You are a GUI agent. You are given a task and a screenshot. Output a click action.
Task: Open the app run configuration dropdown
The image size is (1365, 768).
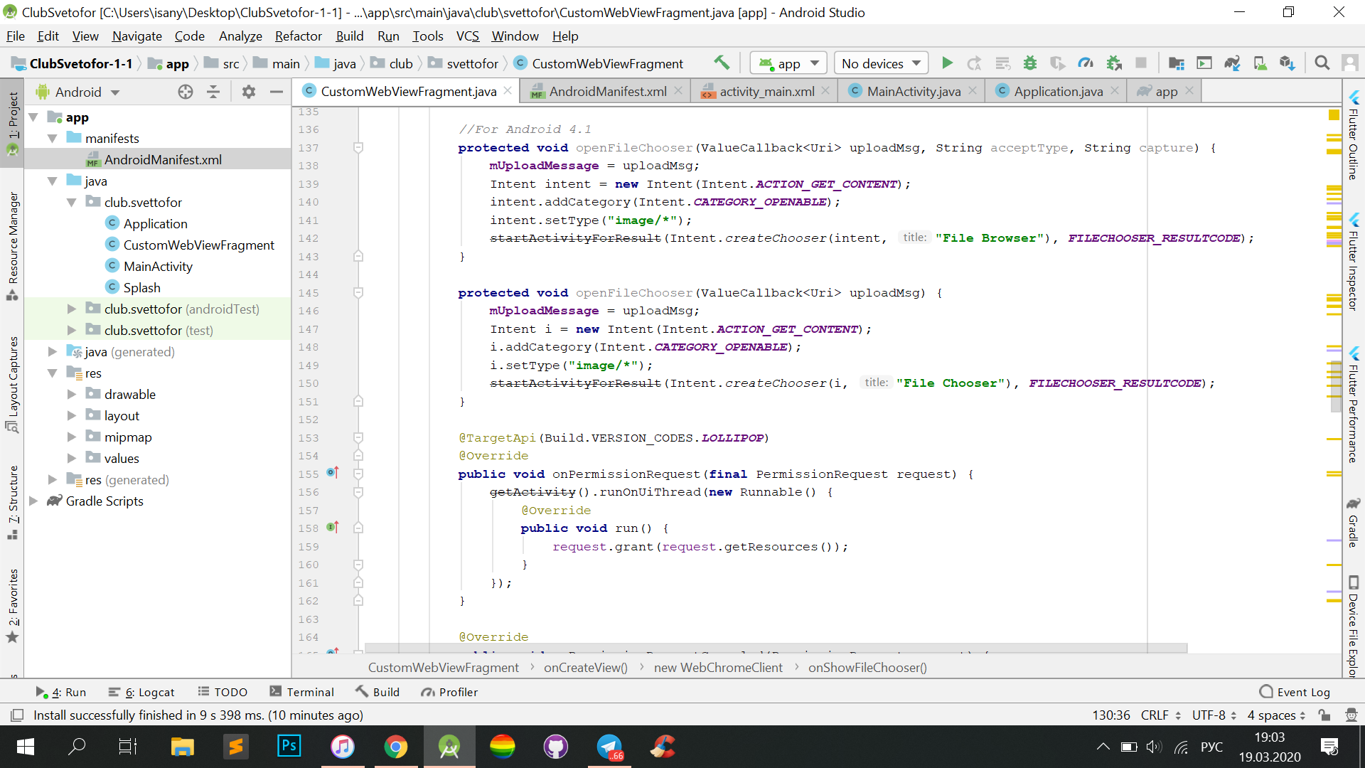788,63
